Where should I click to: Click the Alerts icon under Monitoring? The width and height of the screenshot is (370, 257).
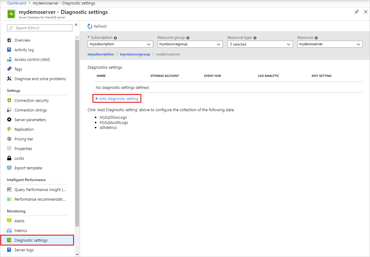coord(9,221)
